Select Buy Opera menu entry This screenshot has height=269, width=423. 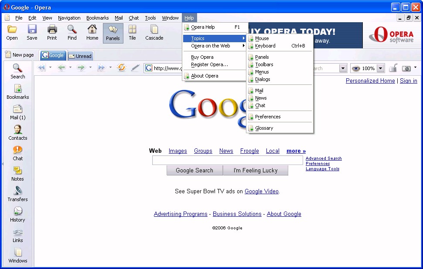[215, 57]
